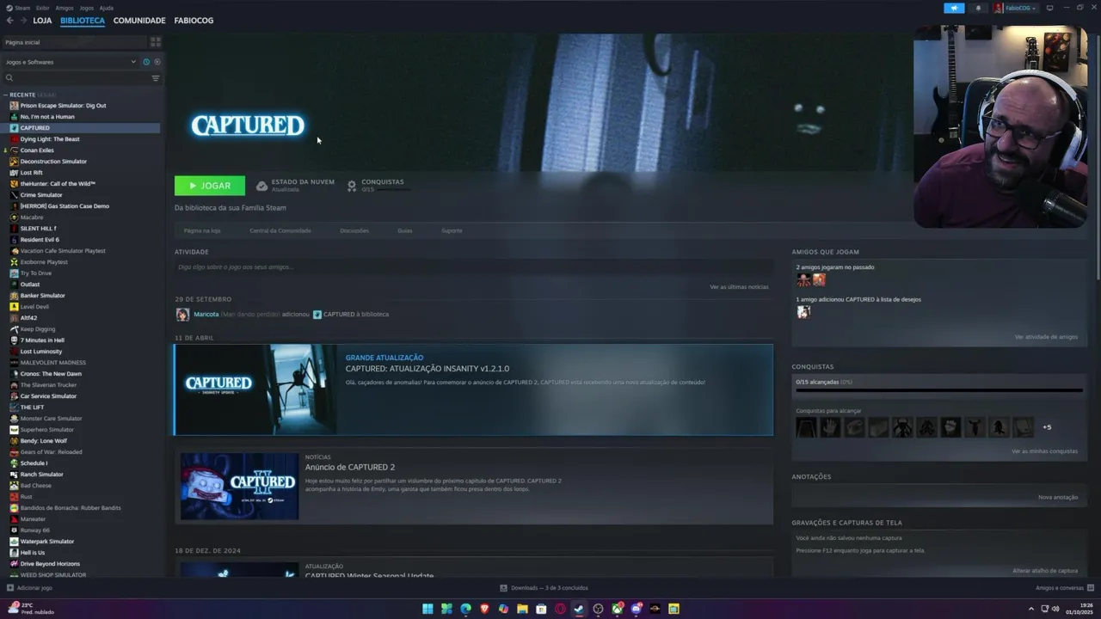Image resolution: width=1101 pixels, height=619 pixels.
Task: Open Amigos e conversas panel
Action: coord(1063,588)
